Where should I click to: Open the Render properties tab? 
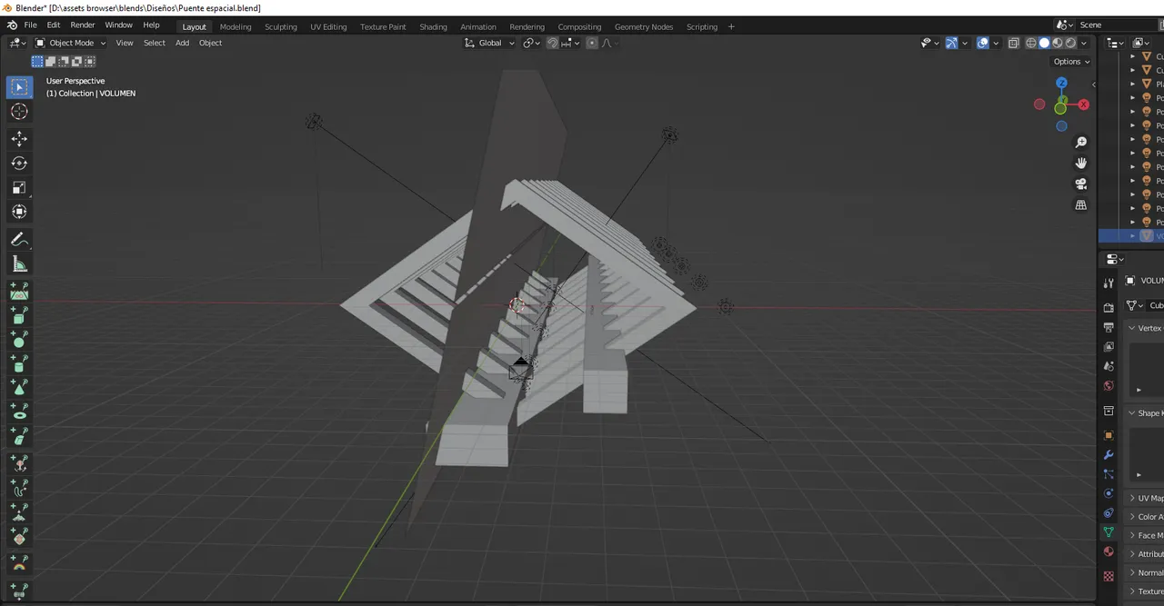pyautogui.click(x=1109, y=308)
